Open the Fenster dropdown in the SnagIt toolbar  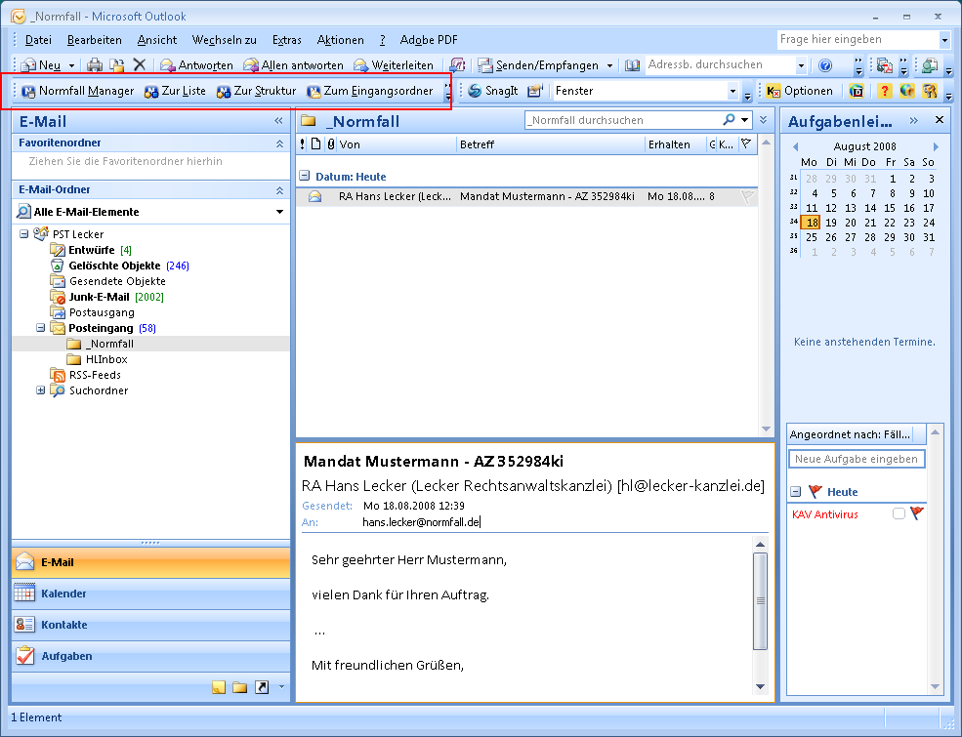click(732, 91)
